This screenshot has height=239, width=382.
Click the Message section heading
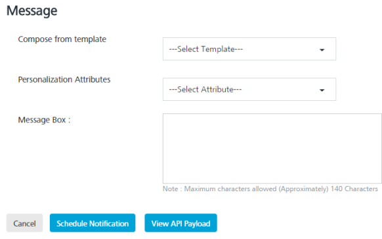pos(32,11)
